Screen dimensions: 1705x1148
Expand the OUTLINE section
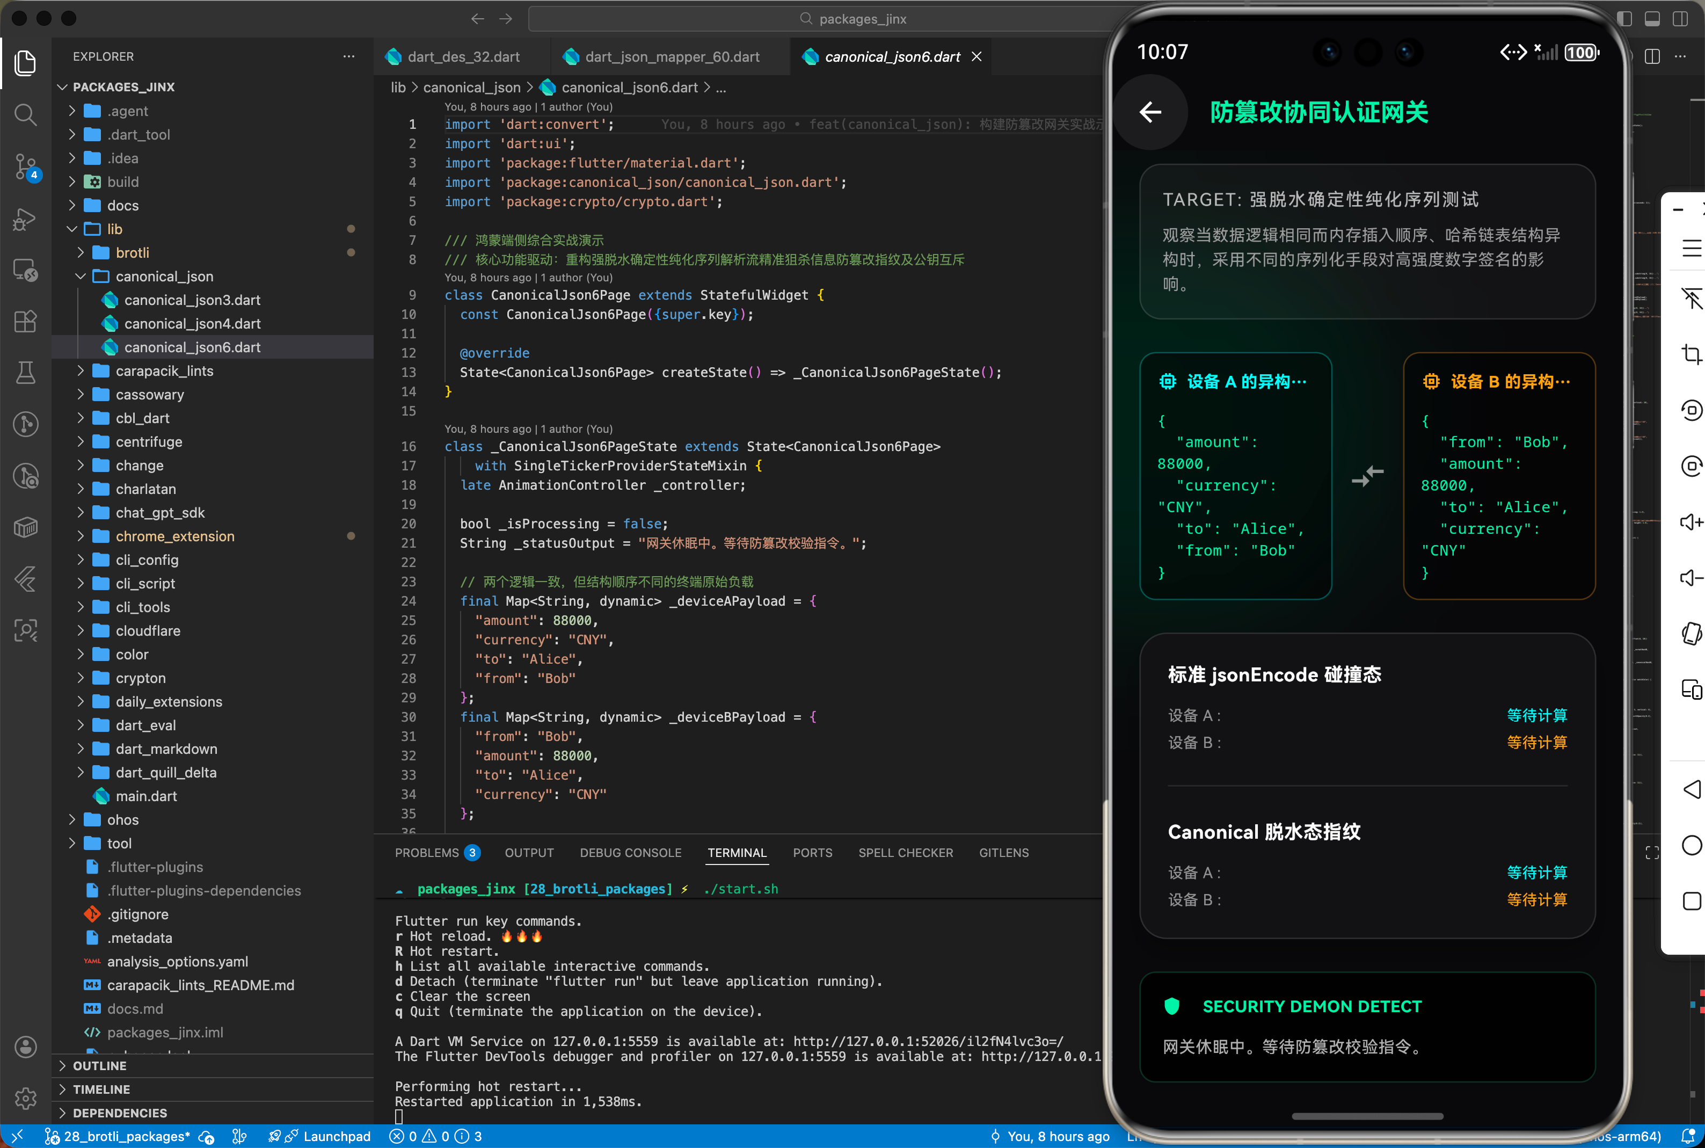(99, 1065)
